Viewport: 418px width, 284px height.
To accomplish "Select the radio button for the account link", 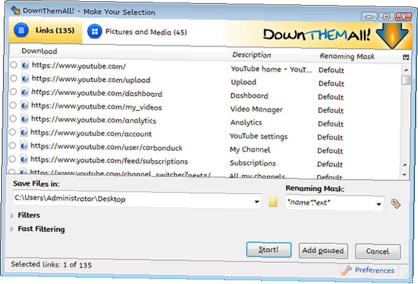I will pos(13,132).
